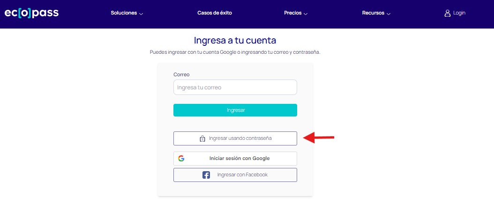Expand the Recursos chevron
Screen dimensions: 494x203
[389, 14]
